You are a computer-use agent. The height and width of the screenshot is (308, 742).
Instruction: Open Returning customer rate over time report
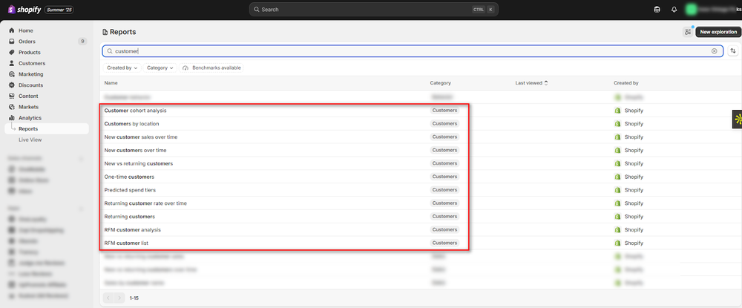(x=145, y=203)
